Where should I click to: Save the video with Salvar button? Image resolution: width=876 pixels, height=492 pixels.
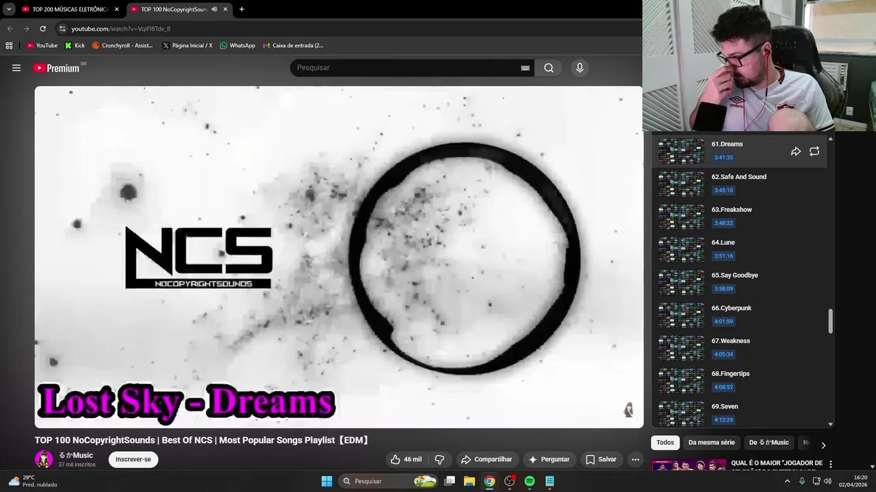pyautogui.click(x=601, y=459)
